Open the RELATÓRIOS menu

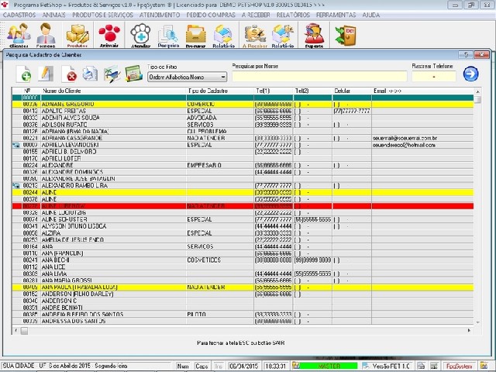pyautogui.click(x=293, y=15)
